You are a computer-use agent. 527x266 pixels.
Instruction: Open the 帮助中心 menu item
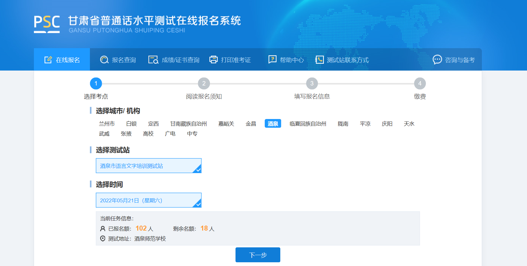pyautogui.click(x=291, y=60)
